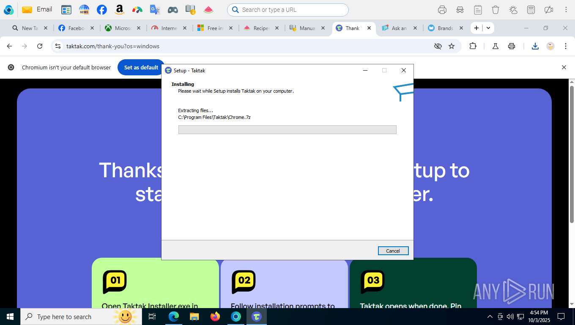Click the browser logo icon at far left

[x=8, y=10]
